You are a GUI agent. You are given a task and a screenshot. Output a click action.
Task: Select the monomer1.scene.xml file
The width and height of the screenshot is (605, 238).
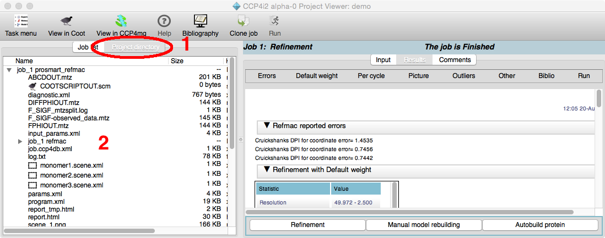pos(71,165)
